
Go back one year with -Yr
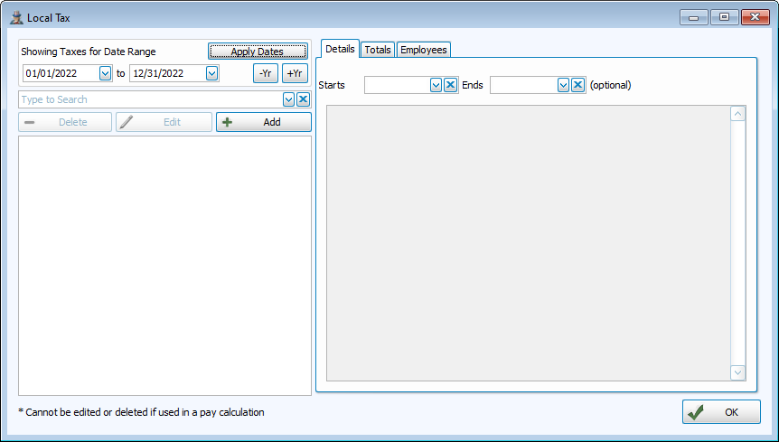(x=266, y=74)
